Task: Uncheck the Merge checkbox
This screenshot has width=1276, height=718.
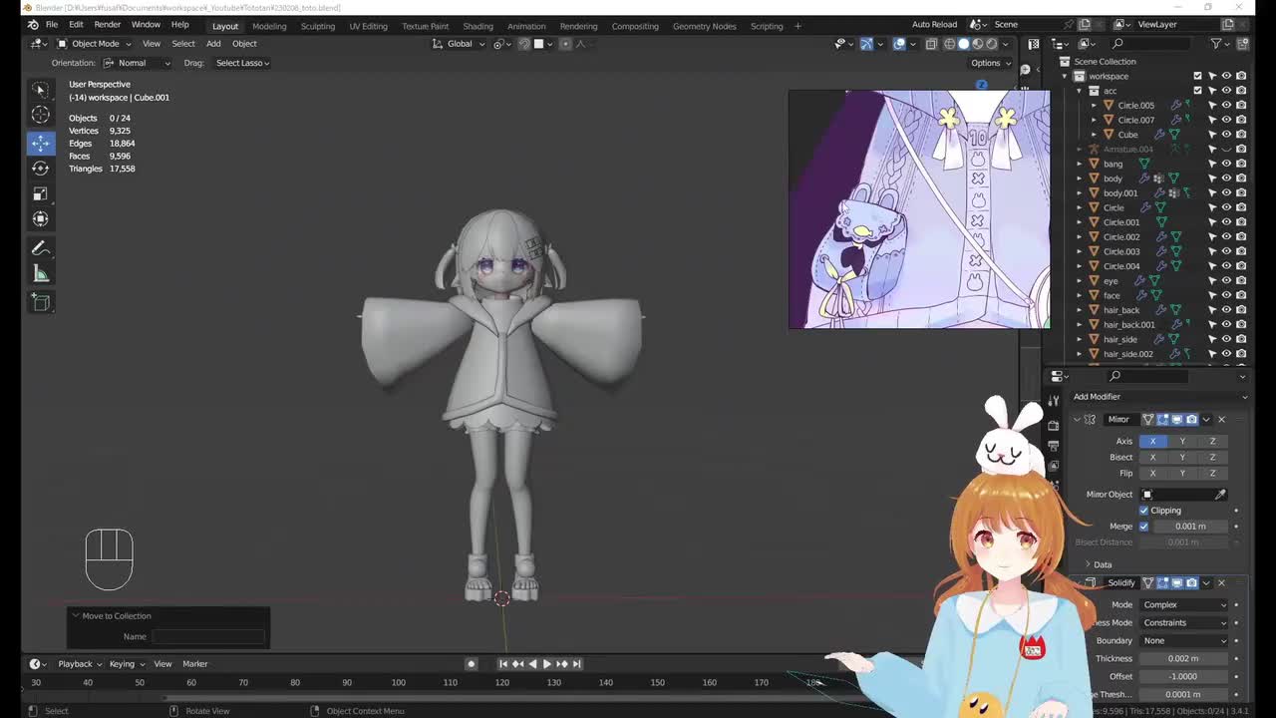Action: pyautogui.click(x=1144, y=527)
